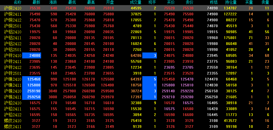Click highlighted latest price 259250
The image size is (273, 130).
tap(32, 97)
